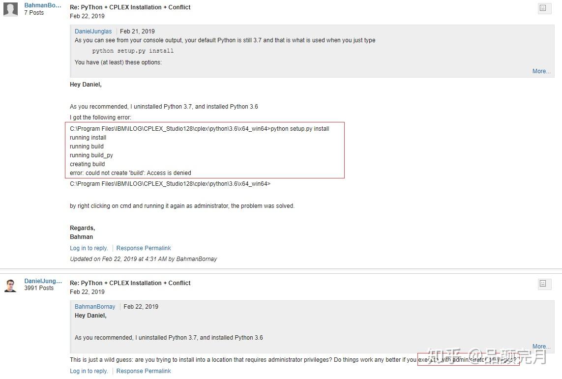Click the "7 Posts" count under BahmanBo...
This screenshot has height=379, width=562.
[34, 13]
